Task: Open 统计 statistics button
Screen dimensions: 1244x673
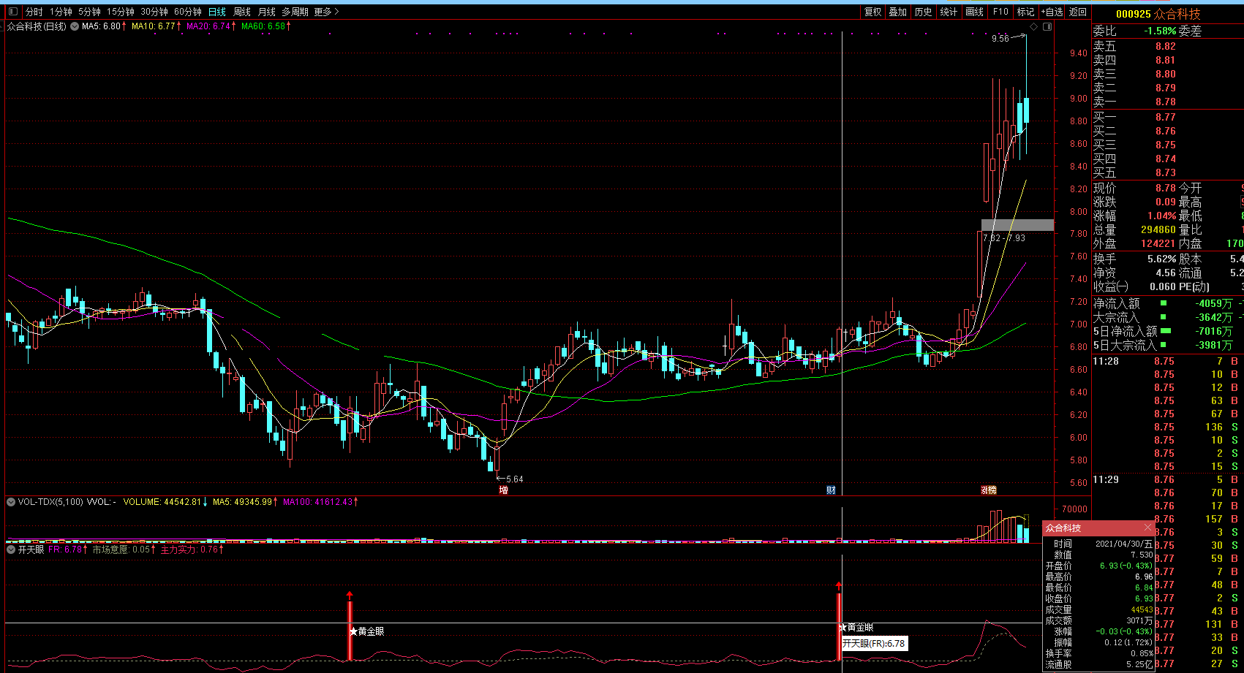Action: [949, 12]
